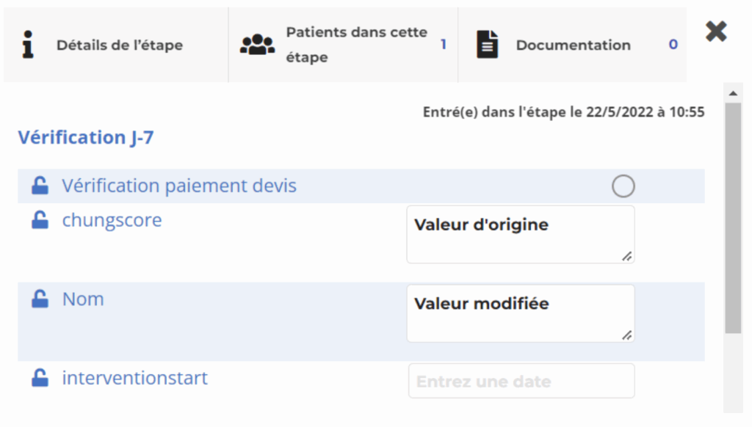Click the patients group icon

click(257, 45)
